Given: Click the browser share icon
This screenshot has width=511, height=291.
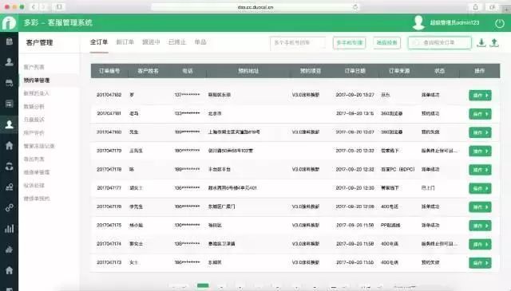Looking at the screenshot, I should click(476, 7).
